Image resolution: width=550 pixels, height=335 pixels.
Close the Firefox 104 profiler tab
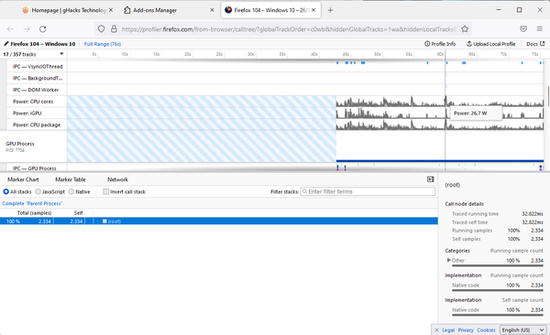313,10
